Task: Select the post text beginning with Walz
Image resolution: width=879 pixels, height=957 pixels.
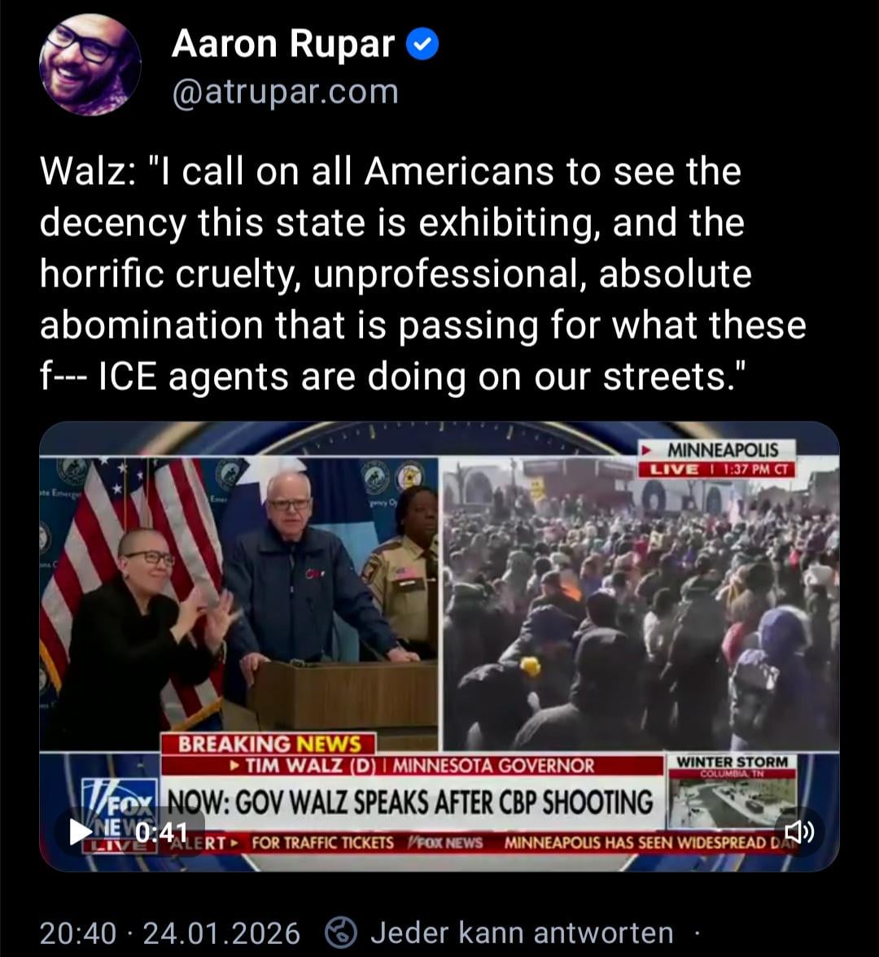Action: pos(423,273)
